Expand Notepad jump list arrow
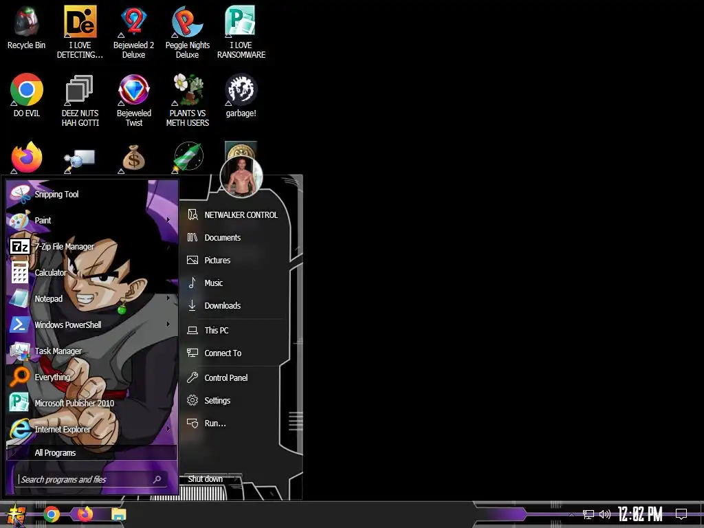 click(168, 298)
